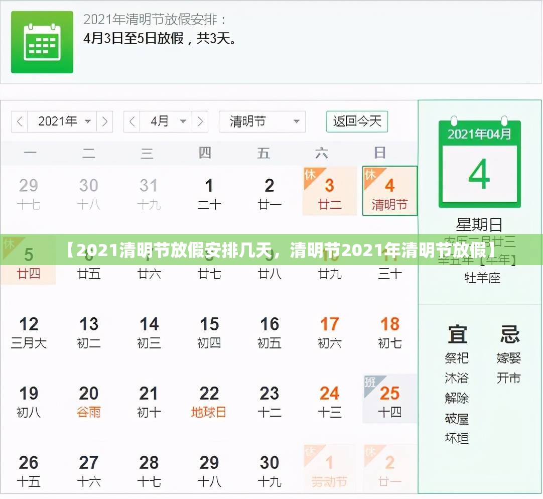Open the 2021年 year dropdown

(x=62, y=121)
